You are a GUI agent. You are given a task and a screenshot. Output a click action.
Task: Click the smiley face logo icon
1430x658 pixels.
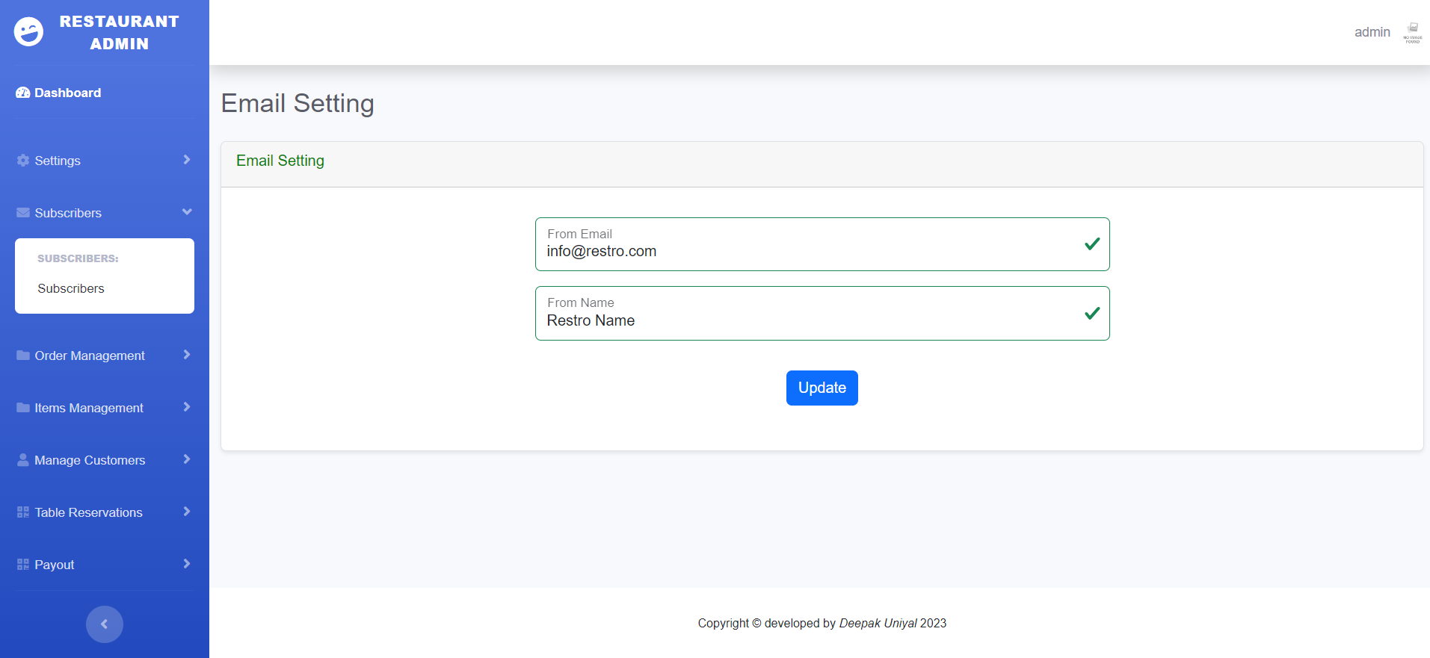[28, 32]
